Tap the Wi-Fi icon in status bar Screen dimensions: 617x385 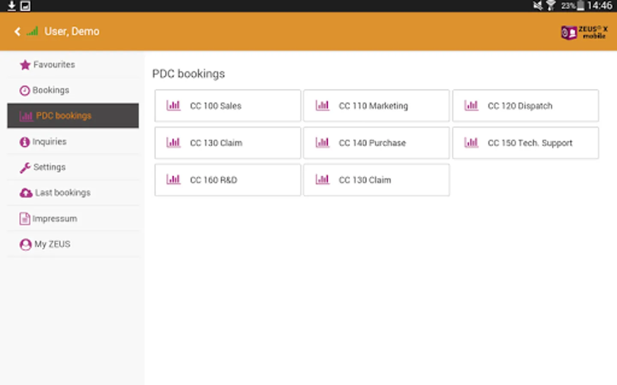(x=551, y=6)
